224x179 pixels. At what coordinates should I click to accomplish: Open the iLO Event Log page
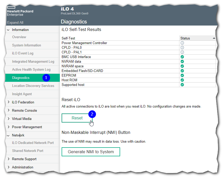tap(23, 53)
